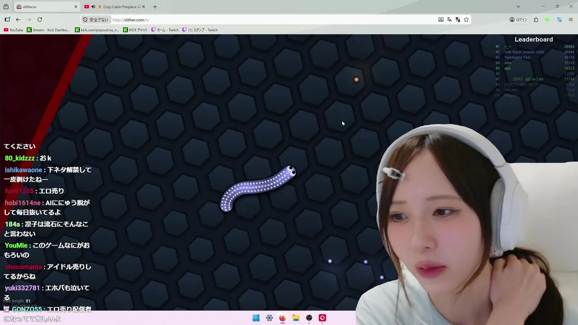The image size is (578, 325).
Task: Click chat username yuki332781
Action: pos(22,288)
